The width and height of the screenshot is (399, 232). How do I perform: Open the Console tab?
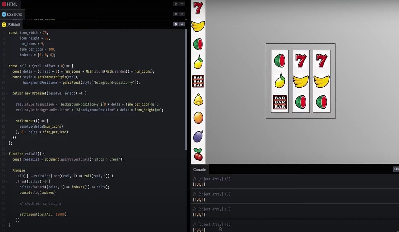tap(199, 169)
